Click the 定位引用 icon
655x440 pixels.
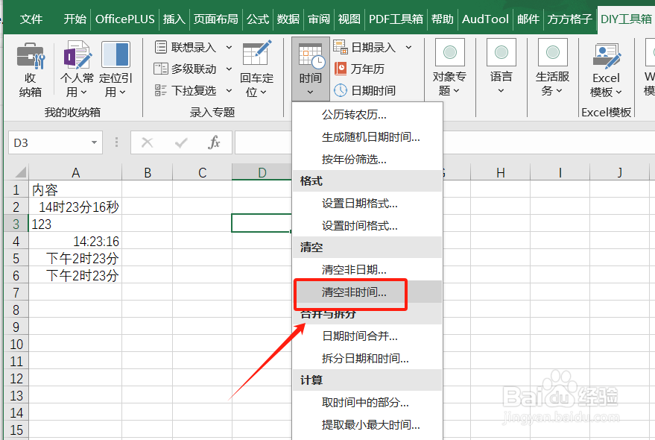(116, 54)
